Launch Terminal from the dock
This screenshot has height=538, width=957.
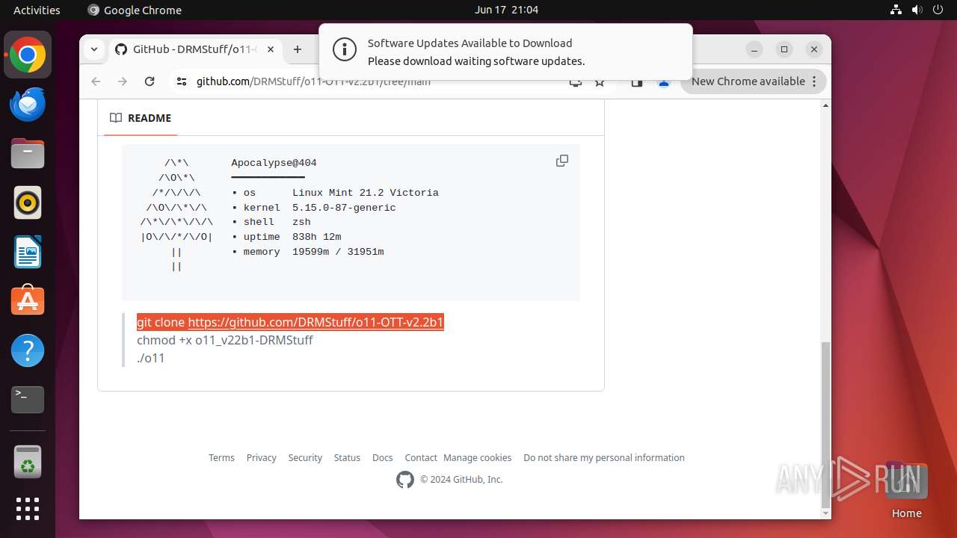pyautogui.click(x=28, y=400)
